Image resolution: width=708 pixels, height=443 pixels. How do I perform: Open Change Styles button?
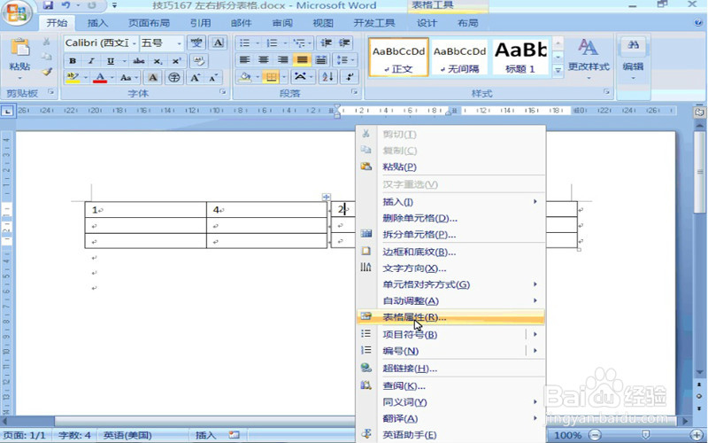click(x=589, y=58)
